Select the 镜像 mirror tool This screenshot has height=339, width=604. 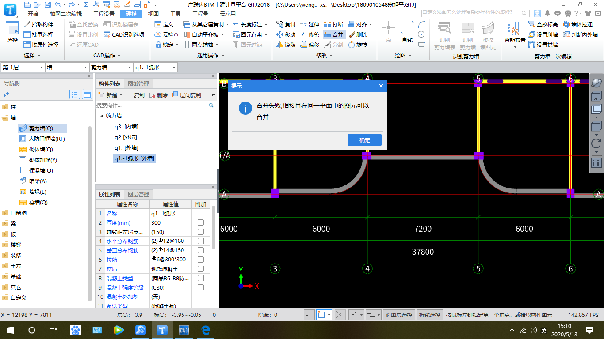tap(286, 45)
